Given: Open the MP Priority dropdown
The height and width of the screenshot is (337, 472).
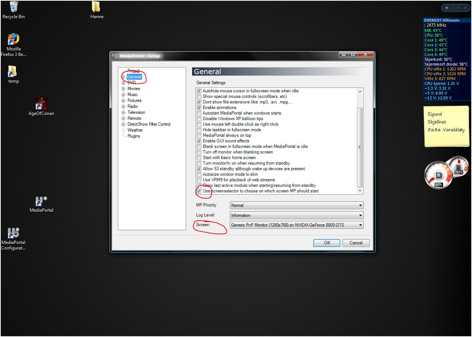Looking at the screenshot, I should pyautogui.click(x=297, y=205).
